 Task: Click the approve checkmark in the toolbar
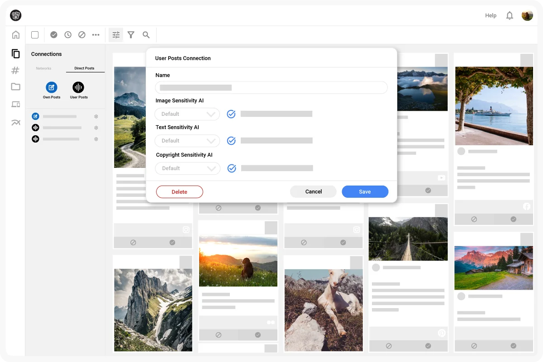(x=54, y=34)
